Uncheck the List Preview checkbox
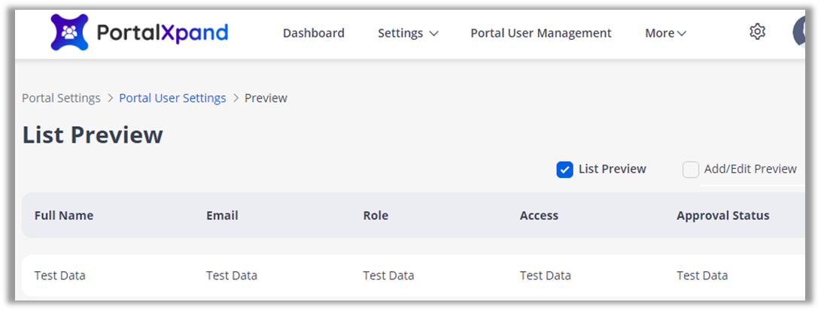This screenshot has height=311, width=821. click(564, 170)
